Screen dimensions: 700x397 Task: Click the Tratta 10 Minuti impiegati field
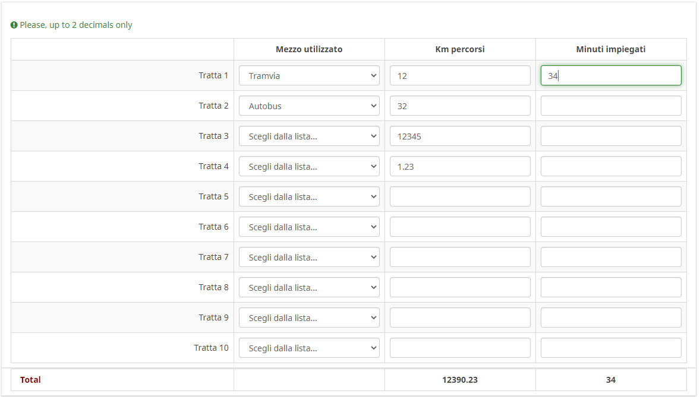click(x=611, y=348)
